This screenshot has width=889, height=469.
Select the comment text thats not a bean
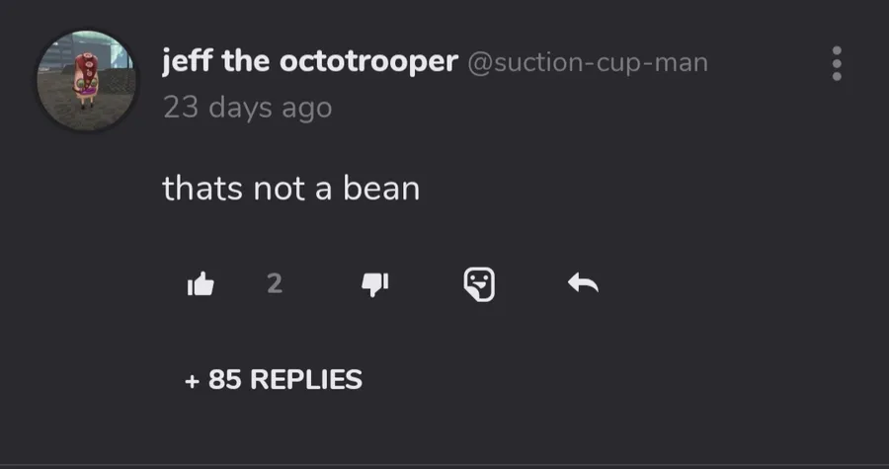point(290,188)
